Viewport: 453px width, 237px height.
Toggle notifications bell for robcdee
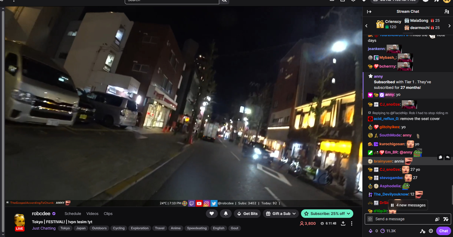[226, 214]
